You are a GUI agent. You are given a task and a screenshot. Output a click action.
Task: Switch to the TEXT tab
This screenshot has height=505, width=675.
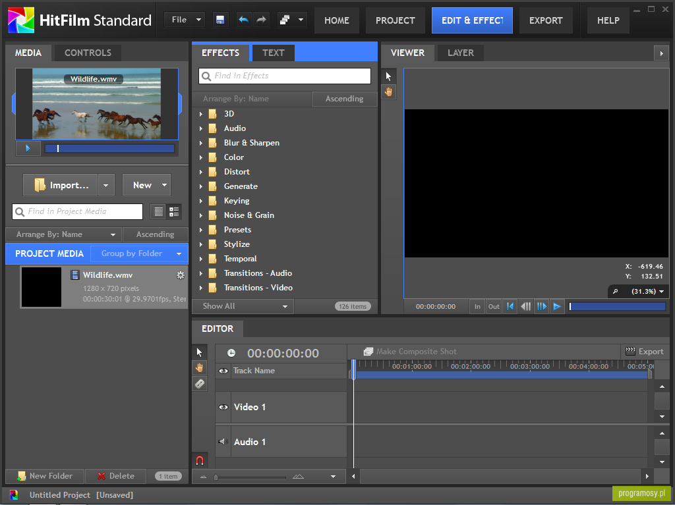[274, 53]
